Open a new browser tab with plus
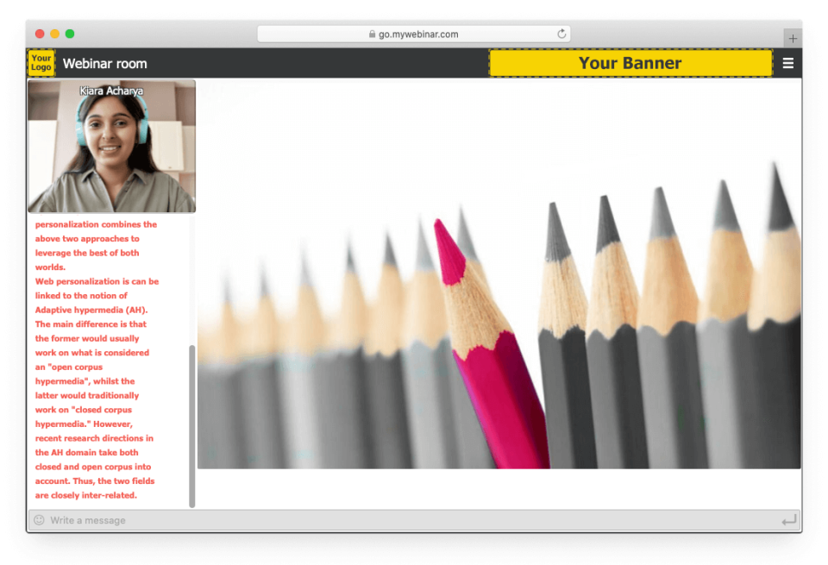The height and width of the screenshot is (565, 828). (793, 38)
